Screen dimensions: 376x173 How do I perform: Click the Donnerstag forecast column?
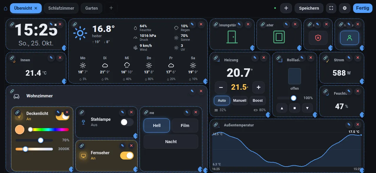click(149, 69)
